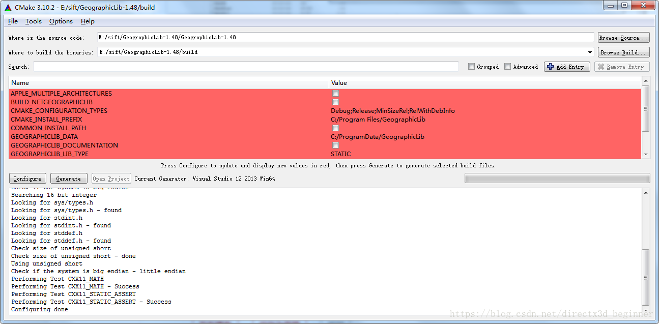Enable the Advanced checkbox

(507, 67)
